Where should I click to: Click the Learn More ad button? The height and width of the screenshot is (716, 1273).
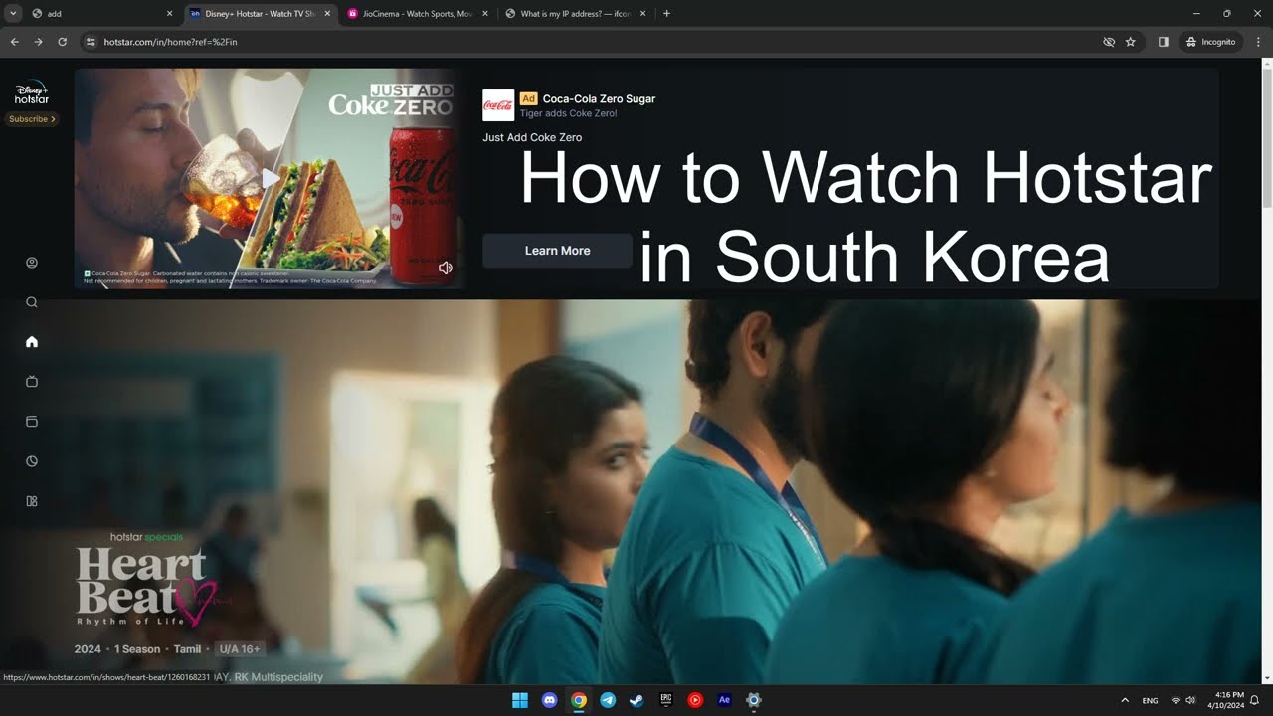pyautogui.click(x=557, y=251)
